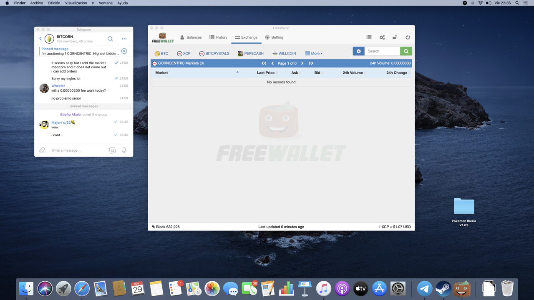Go to the next markets page
Viewport: 534px width, 300px height.
pyautogui.click(x=302, y=63)
